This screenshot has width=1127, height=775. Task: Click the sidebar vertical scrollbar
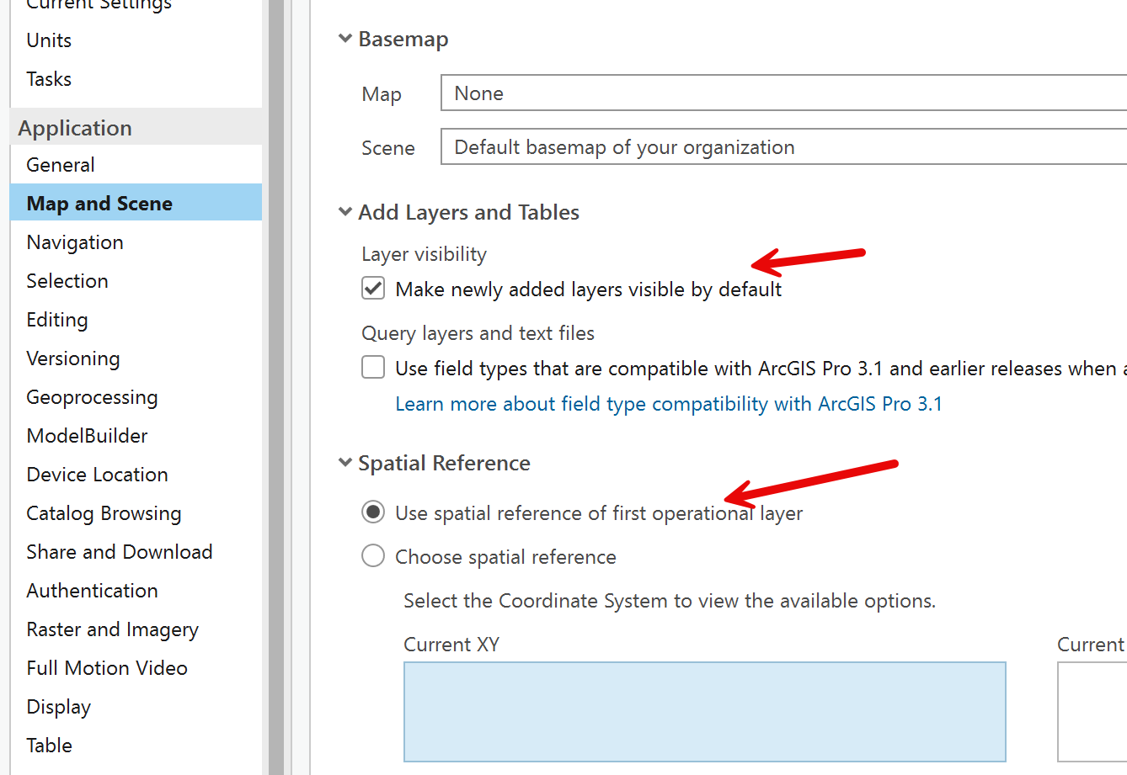click(x=276, y=387)
